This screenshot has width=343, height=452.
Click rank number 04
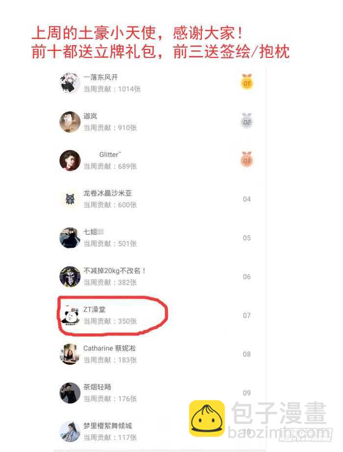click(247, 199)
